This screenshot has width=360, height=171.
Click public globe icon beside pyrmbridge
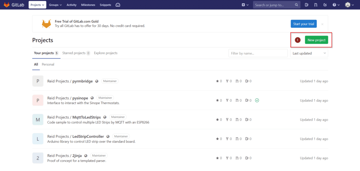[x=97, y=81]
